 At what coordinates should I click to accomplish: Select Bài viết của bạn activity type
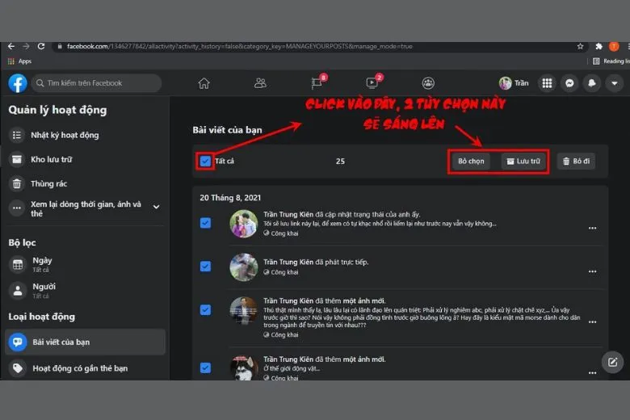point(85,342)
